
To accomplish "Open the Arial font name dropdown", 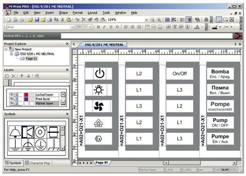I will coord(72,27).
